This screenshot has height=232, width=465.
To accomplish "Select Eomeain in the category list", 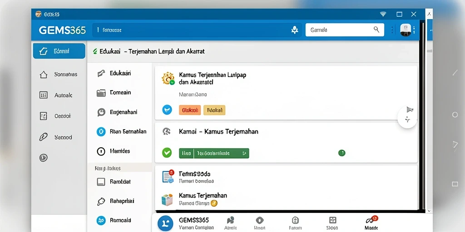I will click(x=120, y=92).
